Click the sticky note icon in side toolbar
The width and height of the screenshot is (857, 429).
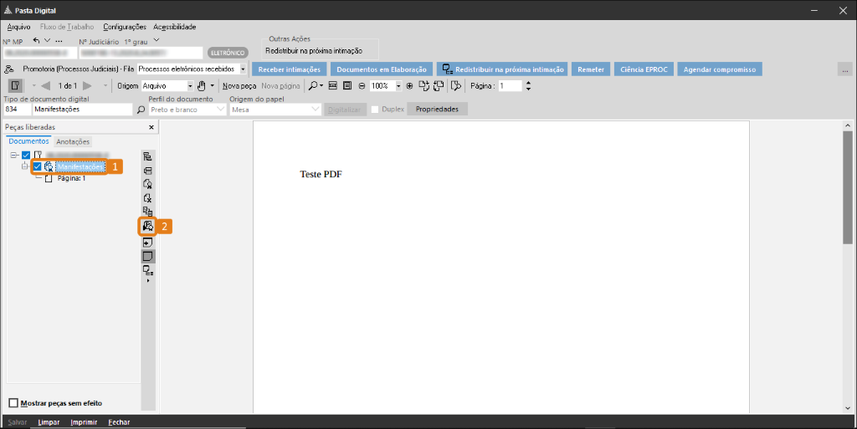pos(147,256)
